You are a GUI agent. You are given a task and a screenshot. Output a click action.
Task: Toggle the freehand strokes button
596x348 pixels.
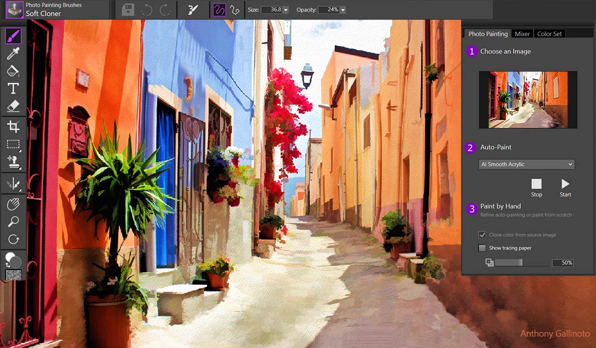click(220, 10)
